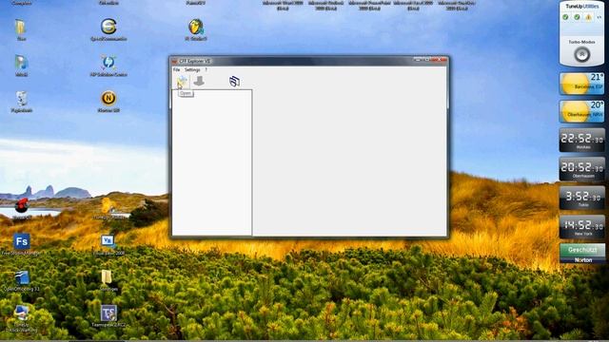Click the warning triangle in the TuneUp gadget
Viewport: 609px width, 342px height.
(x=588, y=17)
